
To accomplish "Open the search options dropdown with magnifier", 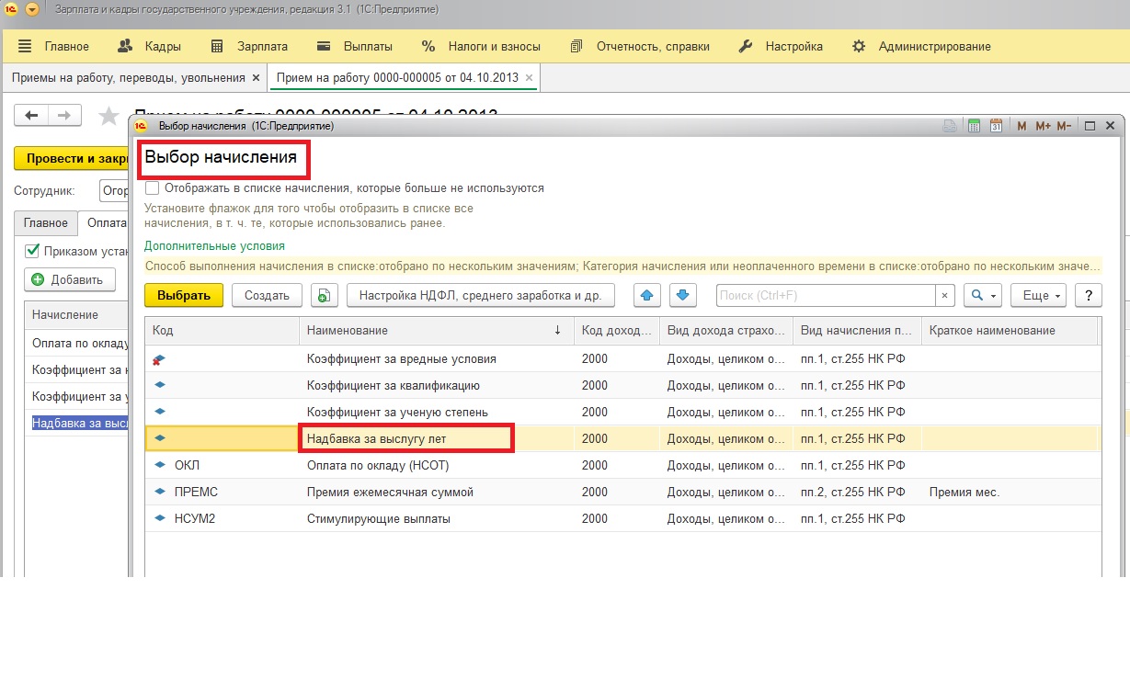I will [982, 295].
